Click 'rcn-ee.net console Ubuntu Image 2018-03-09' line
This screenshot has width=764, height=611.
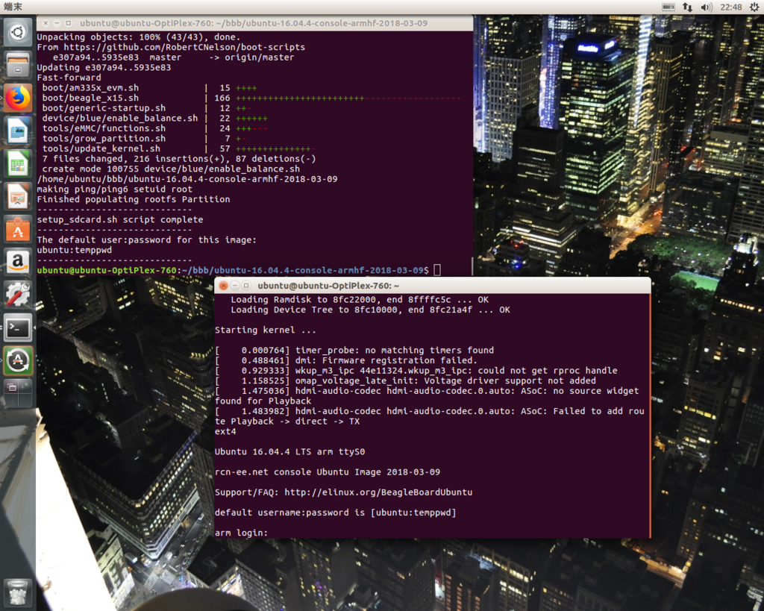pyautogui.click(x=328, y=472)
